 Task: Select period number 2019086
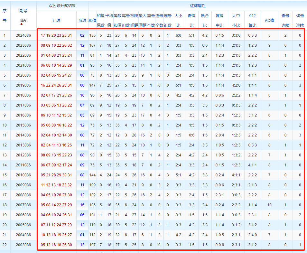(x=23, y=85)
